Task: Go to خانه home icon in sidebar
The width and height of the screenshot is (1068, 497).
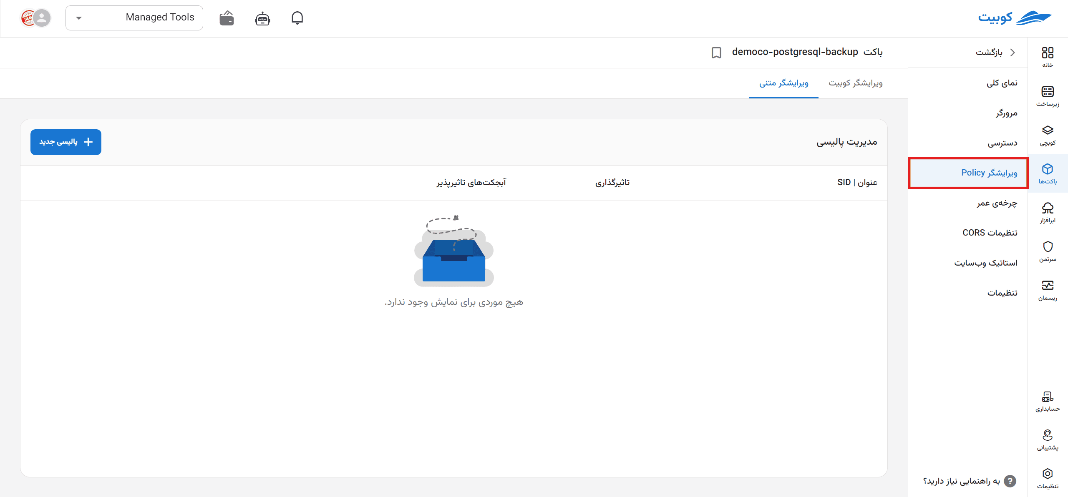Action: [1048, 57]
